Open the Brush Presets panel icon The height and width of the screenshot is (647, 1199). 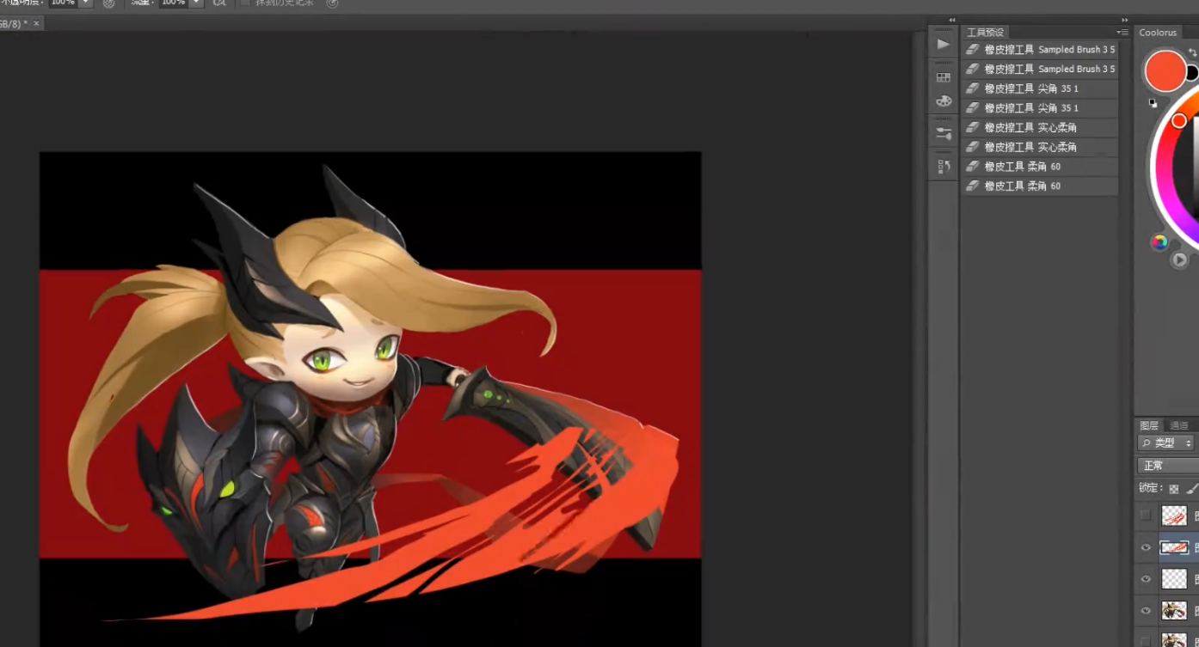click(x=944, y=133)
